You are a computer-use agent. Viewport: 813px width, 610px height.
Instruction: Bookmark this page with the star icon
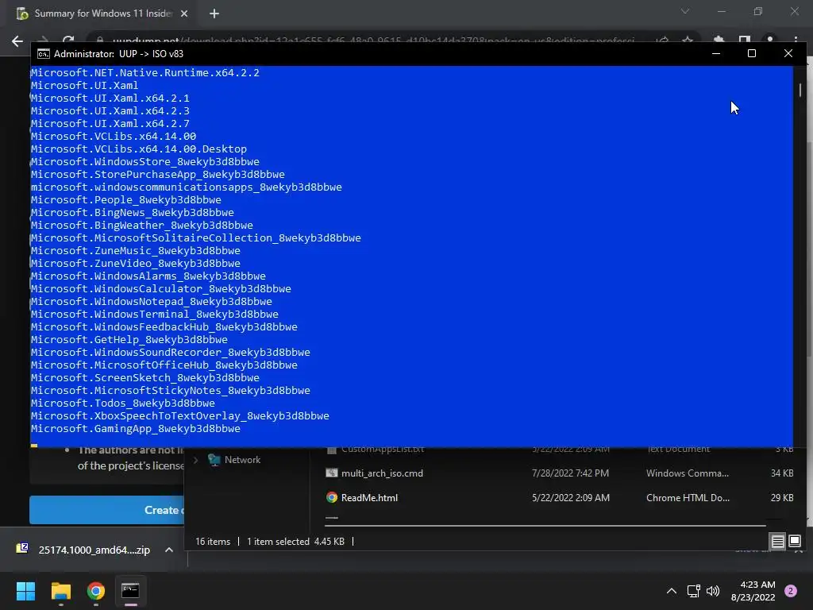click(688, 40)
